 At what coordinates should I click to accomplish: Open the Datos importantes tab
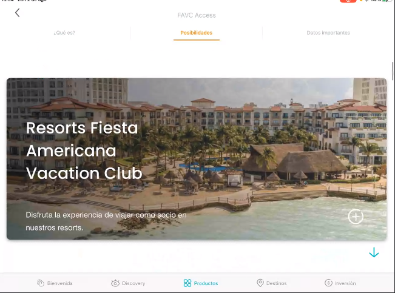(x=328, y=33)
